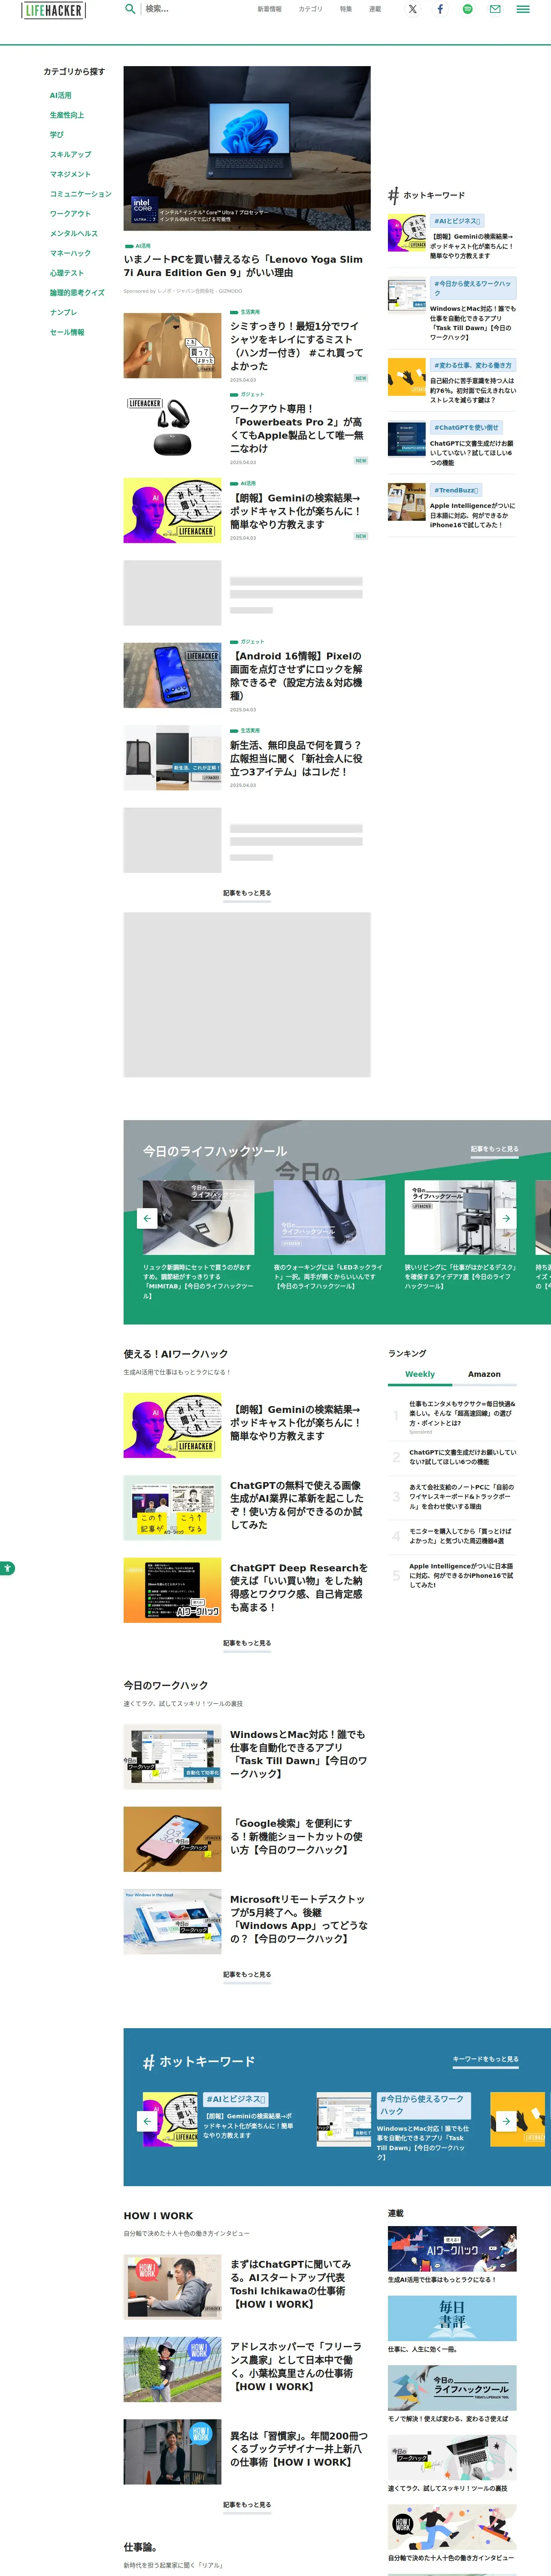Screen dimensions: 551x2576
Task: Select the セール情報 category
Action: tap(67, 332)
